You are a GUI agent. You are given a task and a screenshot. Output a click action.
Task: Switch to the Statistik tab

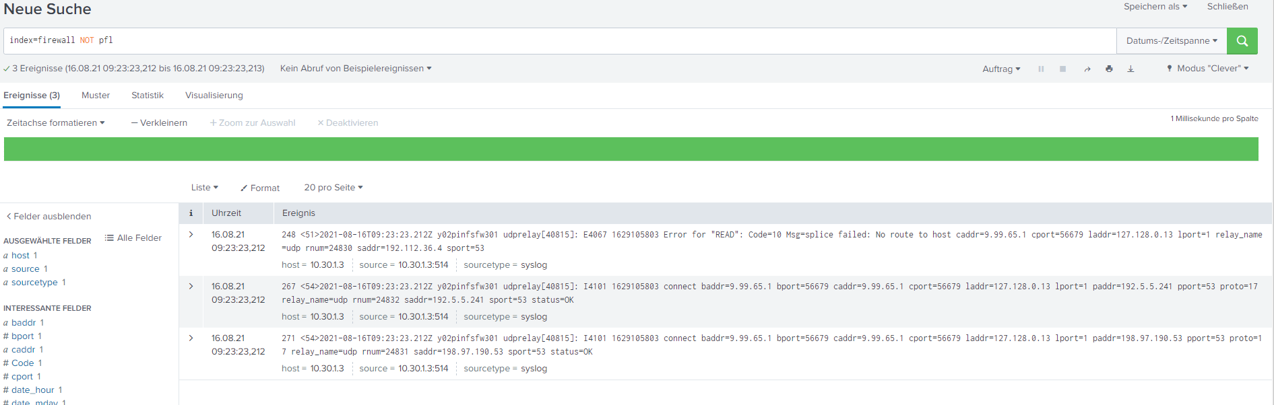coord(148,96)
